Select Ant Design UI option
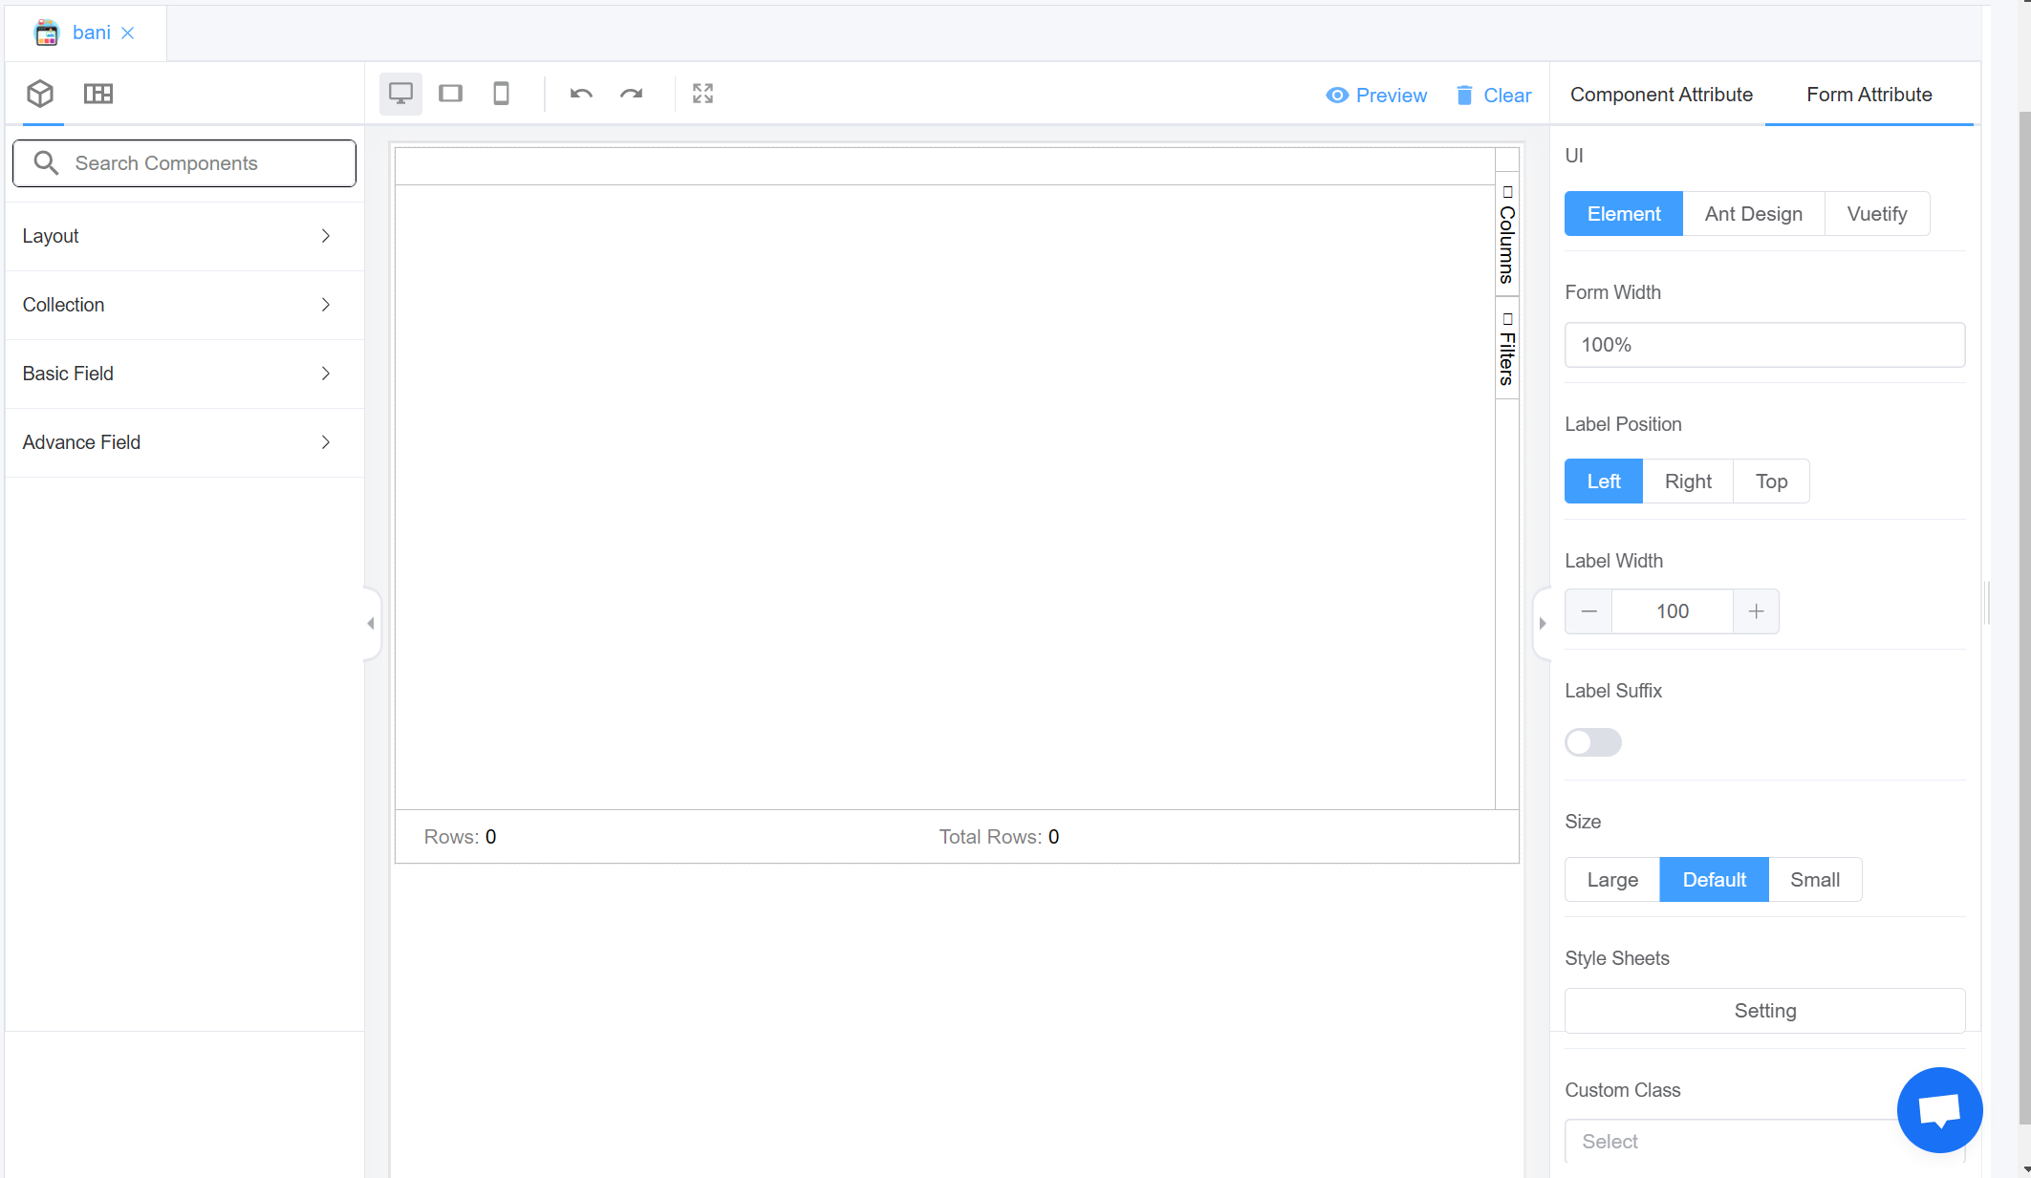Viewport: 2031px width, 1178px height. click(1753, 214)
